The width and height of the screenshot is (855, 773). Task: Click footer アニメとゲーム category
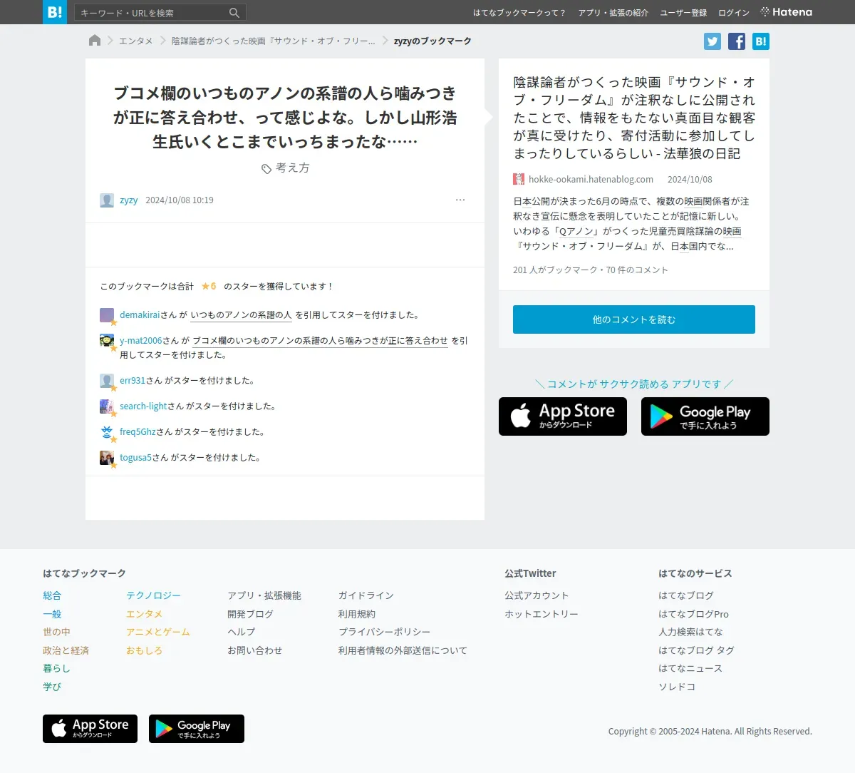(x=158, y=632)
